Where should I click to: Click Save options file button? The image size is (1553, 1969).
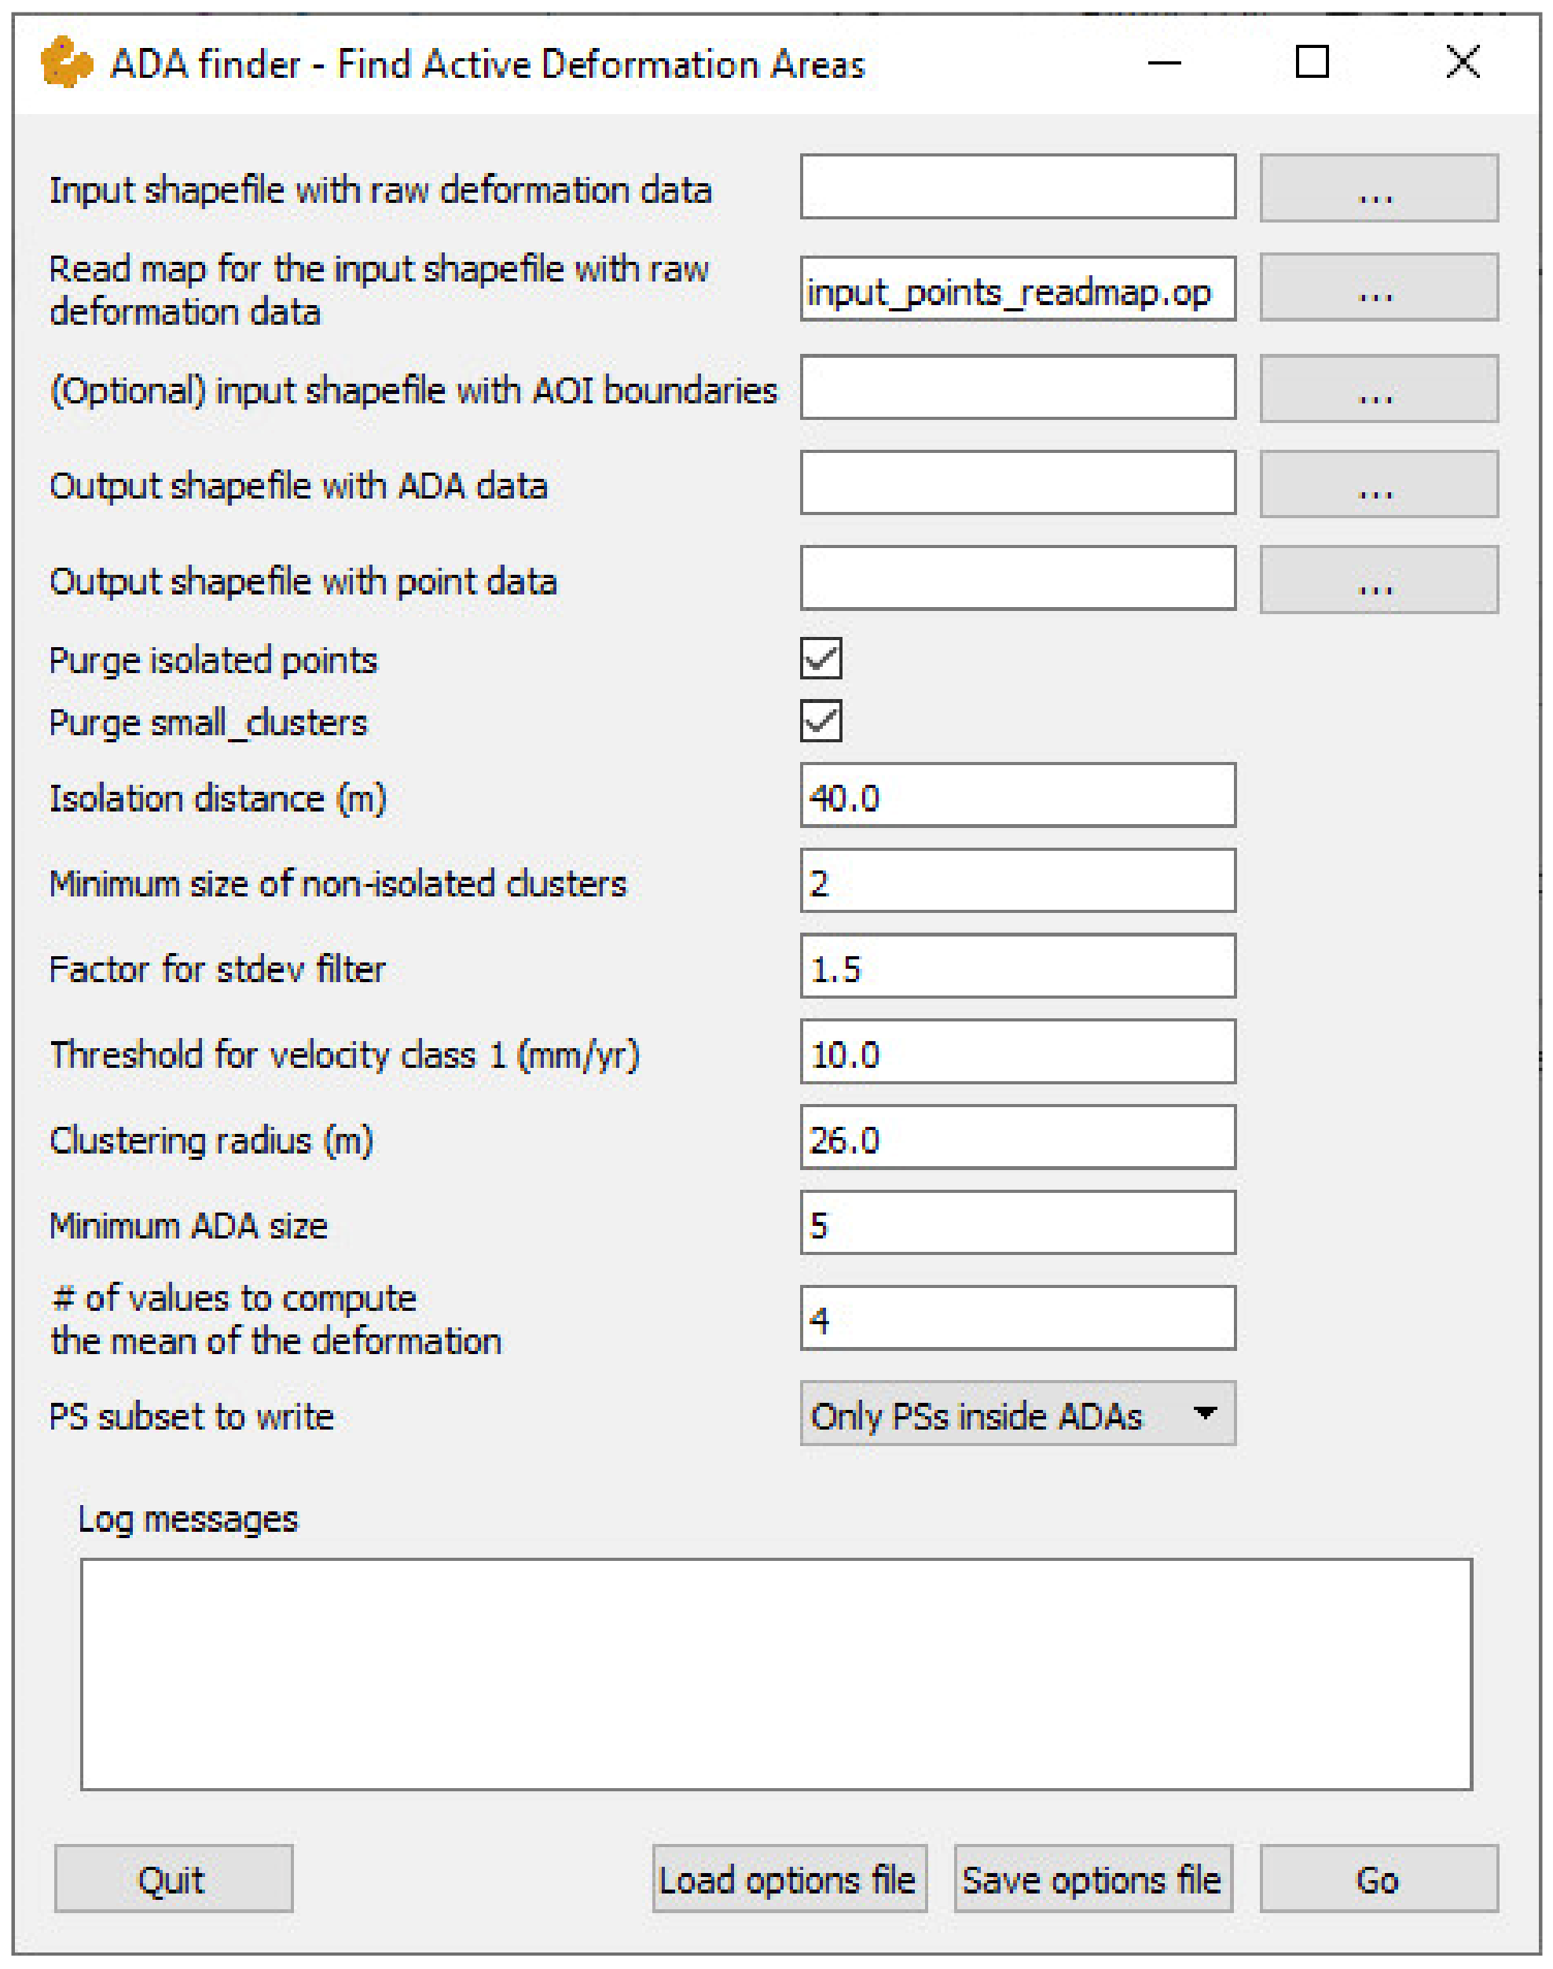coord(1092,1879)
